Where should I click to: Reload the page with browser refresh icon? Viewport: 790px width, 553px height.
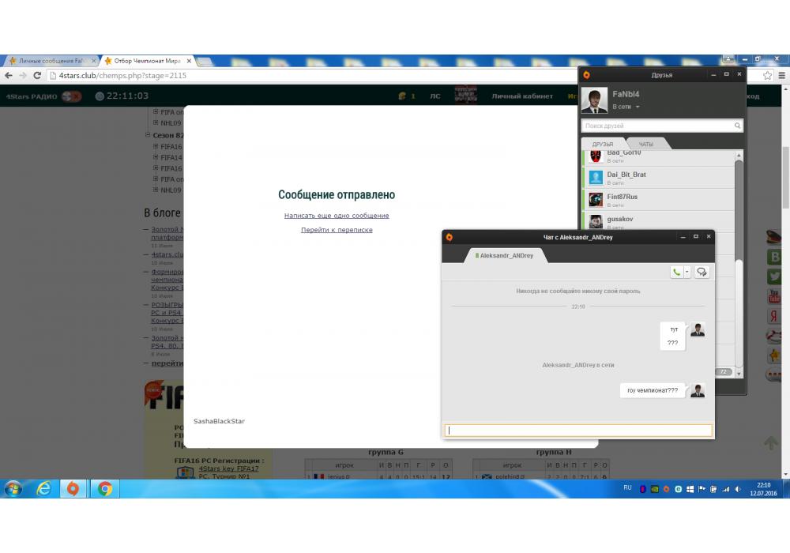(37, 76)
